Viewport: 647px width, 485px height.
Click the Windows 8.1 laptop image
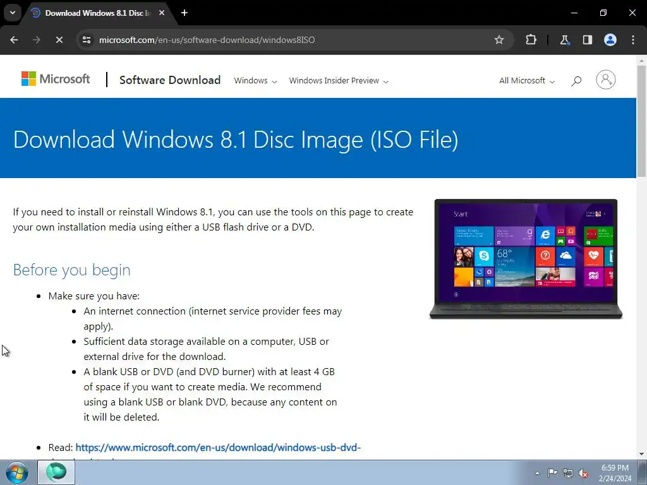pyautogui.click(x=526, y=259)
